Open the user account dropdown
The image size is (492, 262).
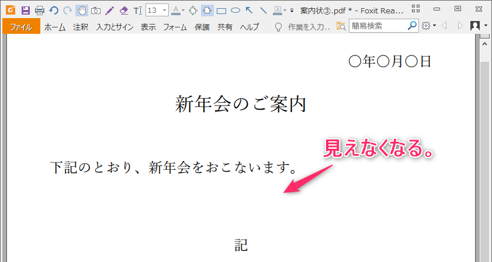[477, 26]
